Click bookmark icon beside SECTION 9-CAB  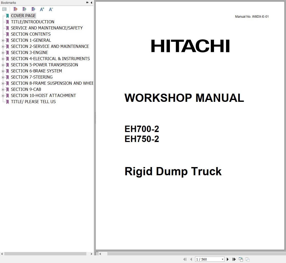7,90
